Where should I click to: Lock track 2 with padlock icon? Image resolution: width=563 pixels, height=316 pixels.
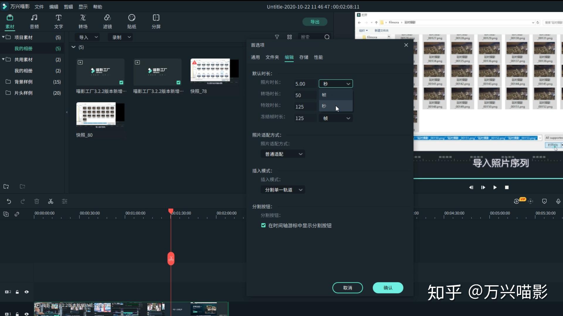point(17,292)
